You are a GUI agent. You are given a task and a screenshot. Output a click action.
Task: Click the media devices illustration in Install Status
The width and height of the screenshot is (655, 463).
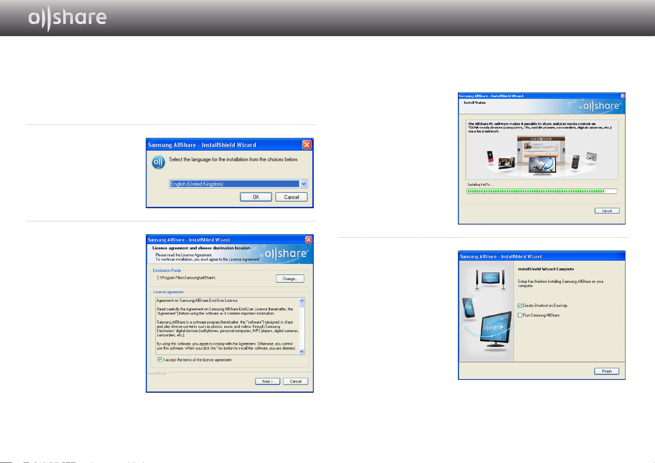pos(541,156)
